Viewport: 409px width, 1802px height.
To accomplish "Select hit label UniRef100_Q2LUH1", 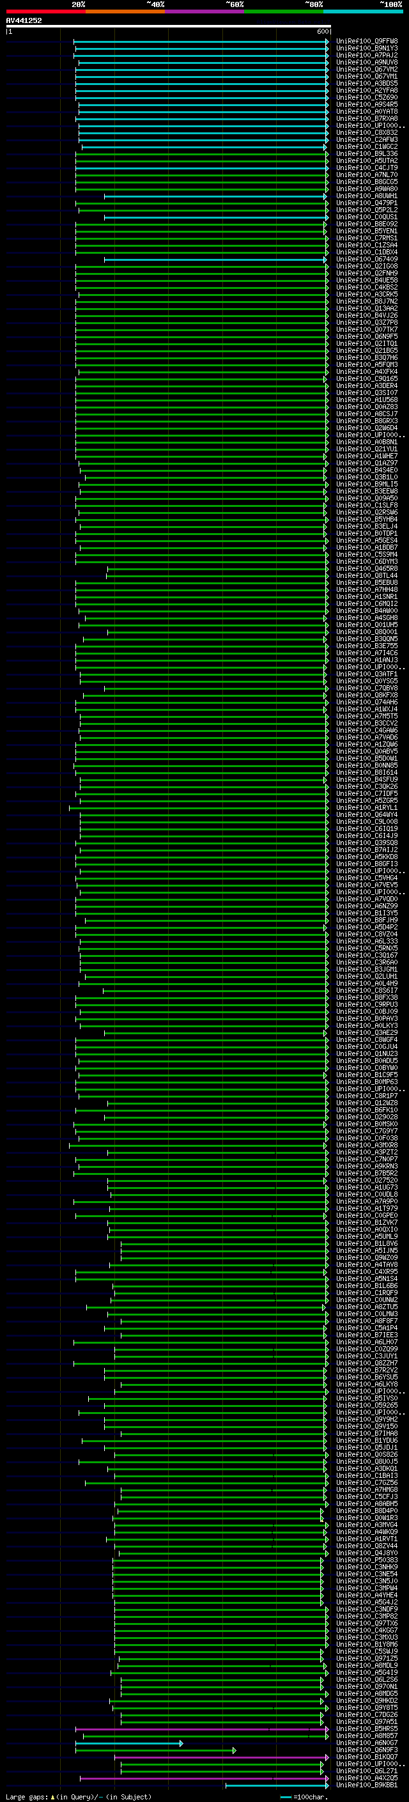I will [367, 976].
